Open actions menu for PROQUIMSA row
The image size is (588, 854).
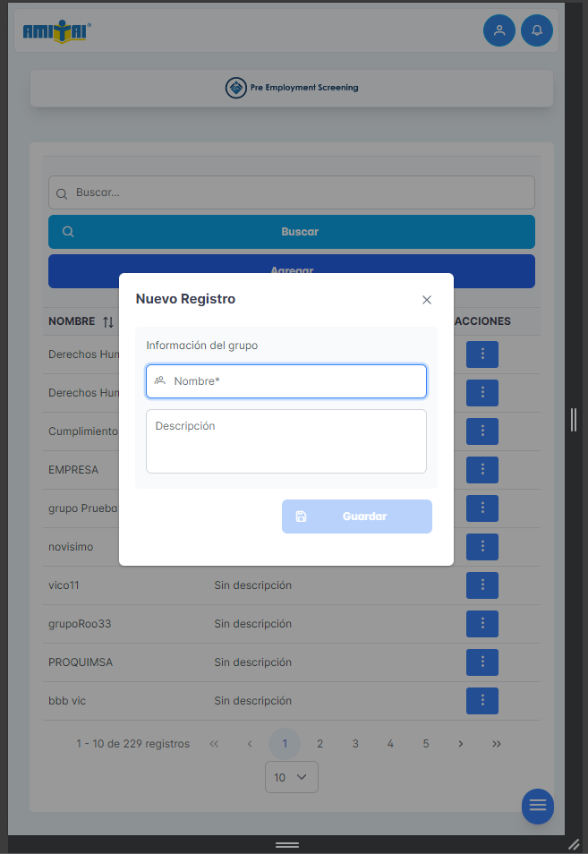(482, 662)
